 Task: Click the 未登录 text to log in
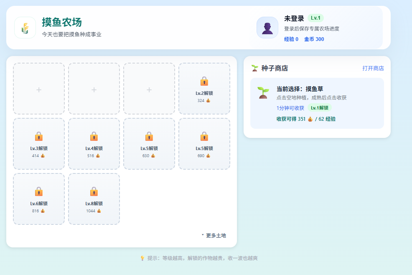point(294,18)
